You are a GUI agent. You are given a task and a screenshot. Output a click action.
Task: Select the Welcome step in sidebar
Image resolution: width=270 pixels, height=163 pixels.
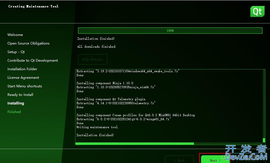click(x=15, y=35)
